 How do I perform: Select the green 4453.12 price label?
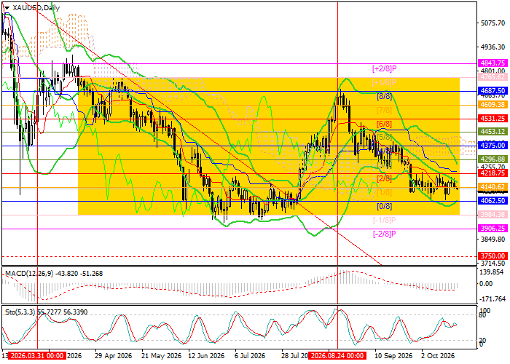point(493,132)
